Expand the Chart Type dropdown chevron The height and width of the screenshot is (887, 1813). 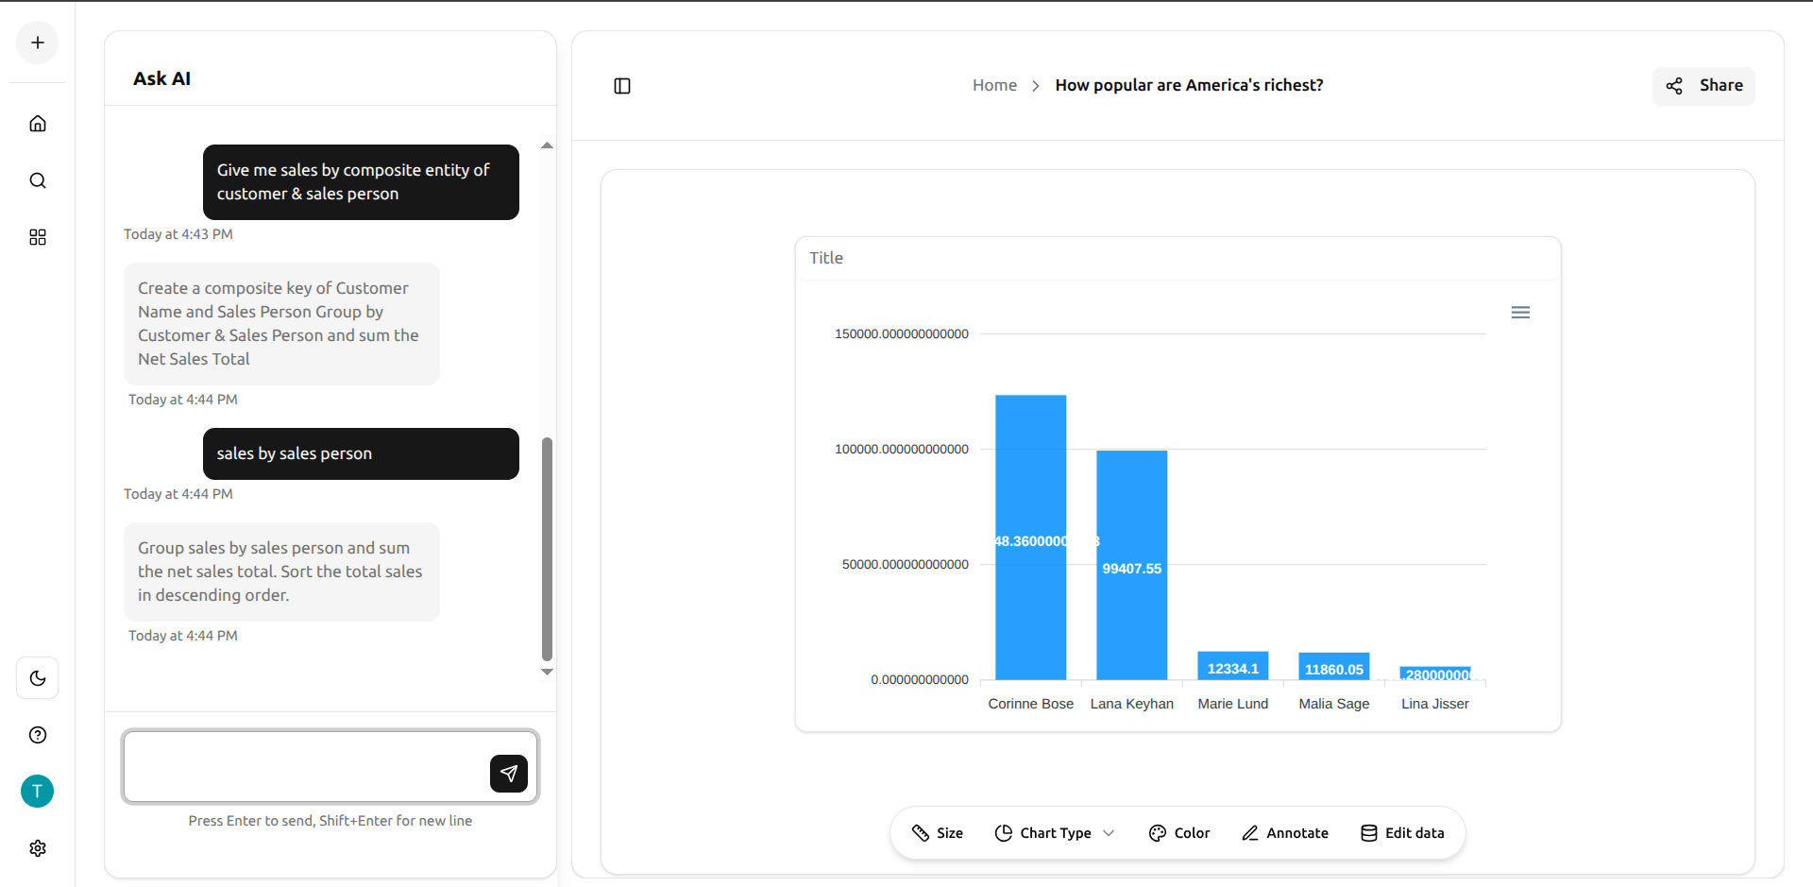(1108, 833)
